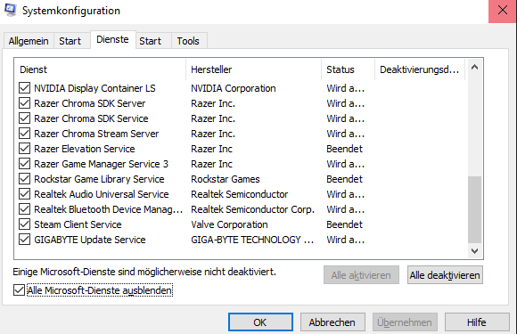Switch to the Allgemein tab
This screenshot has height=334, width=517.
[29, 41]
